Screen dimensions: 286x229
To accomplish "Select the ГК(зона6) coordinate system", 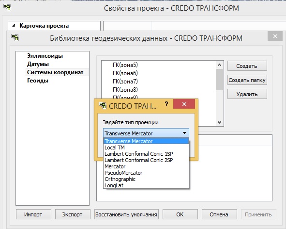I will coord(125,73).
